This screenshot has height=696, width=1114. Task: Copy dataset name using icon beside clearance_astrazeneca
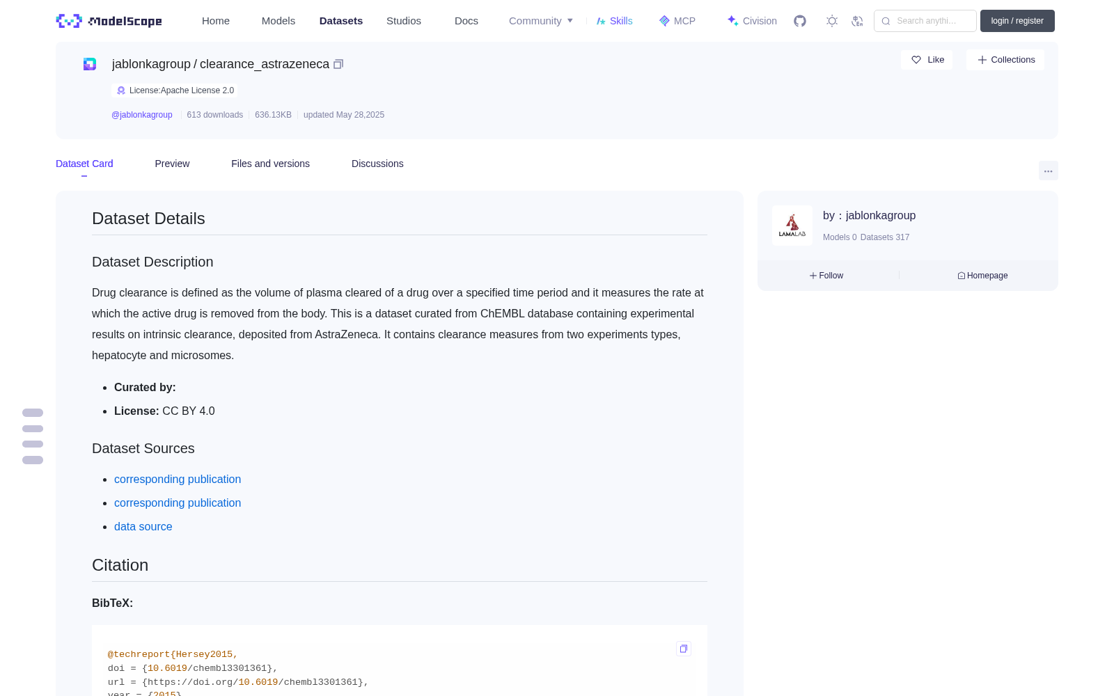[x=338, y=64]
